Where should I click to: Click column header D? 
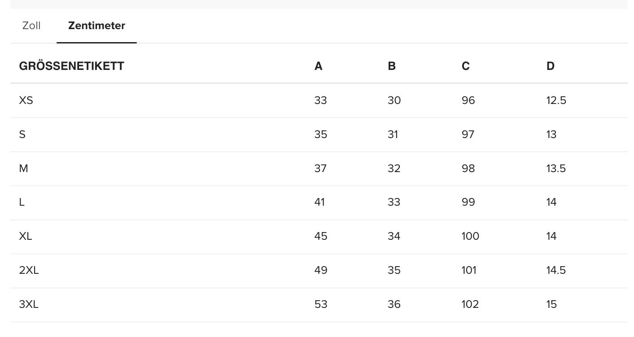550,66
